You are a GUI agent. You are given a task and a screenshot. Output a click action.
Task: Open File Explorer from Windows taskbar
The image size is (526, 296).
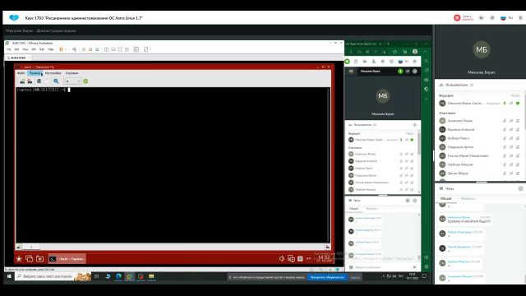click(x=151, y=276)
